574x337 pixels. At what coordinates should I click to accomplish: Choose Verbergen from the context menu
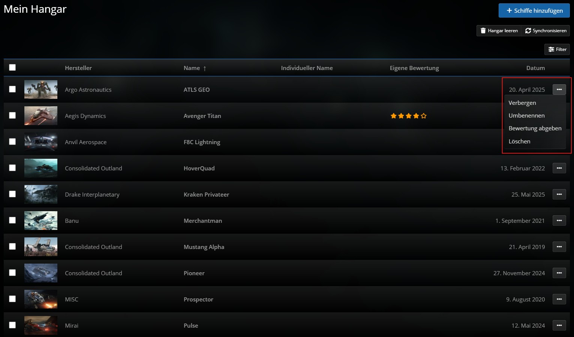(x=522, y=103)
